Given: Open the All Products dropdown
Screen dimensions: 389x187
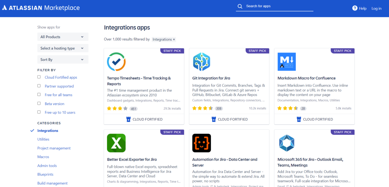Looking at the screenshot, I should (63, 36).
